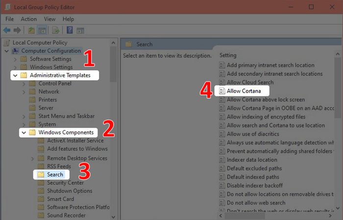
Task: Click the Export List toolbar icon
Action: click(55, 30)
